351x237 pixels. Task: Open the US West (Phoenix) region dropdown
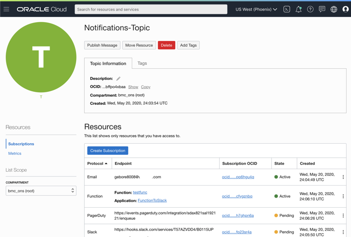tap(256, 10)
